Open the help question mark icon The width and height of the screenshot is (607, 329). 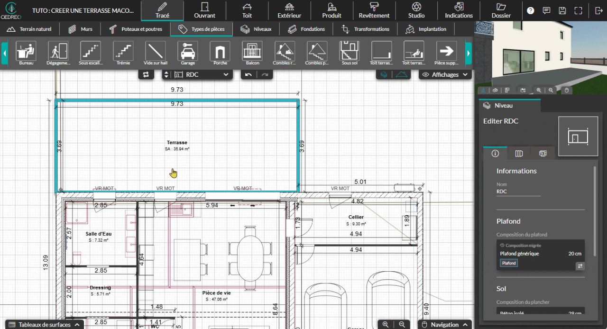tap(530, 10)
